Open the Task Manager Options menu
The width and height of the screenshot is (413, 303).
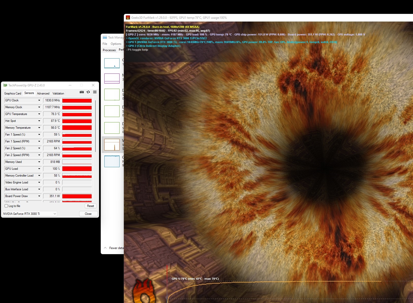116,44
